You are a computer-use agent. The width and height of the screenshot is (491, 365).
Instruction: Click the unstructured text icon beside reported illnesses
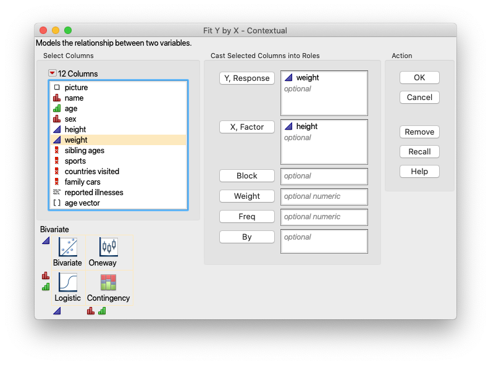[x=57, y=192]
